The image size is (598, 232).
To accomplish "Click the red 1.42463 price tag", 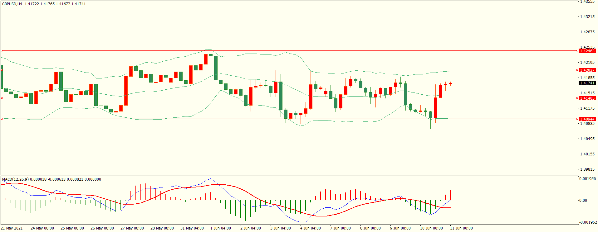I will tap(587, 51).
